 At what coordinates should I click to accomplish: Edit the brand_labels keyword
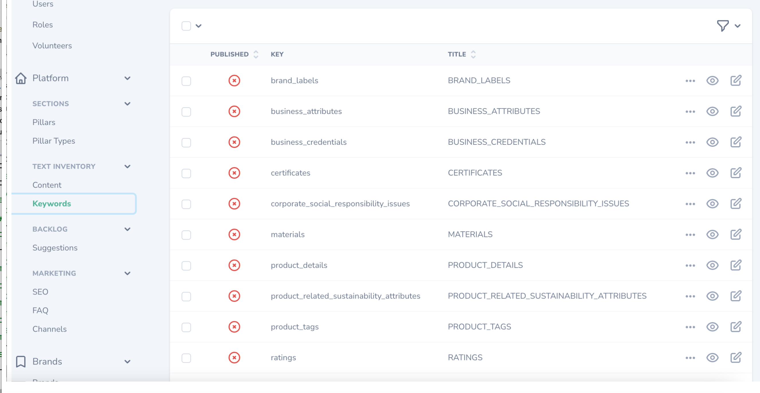click(x=735, y=80)
